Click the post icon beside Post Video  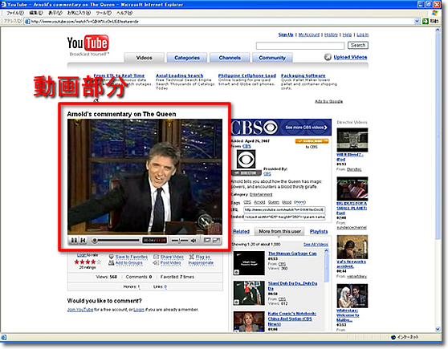[x=156, y=262]
